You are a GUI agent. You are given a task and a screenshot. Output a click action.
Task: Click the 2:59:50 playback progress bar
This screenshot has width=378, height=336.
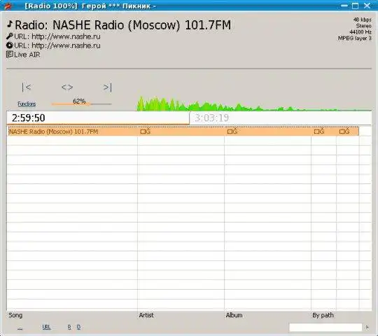point(98,118)
